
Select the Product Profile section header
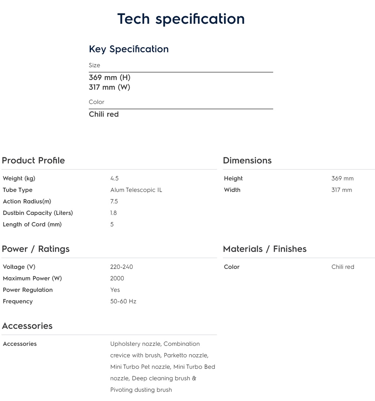point(33,160)
